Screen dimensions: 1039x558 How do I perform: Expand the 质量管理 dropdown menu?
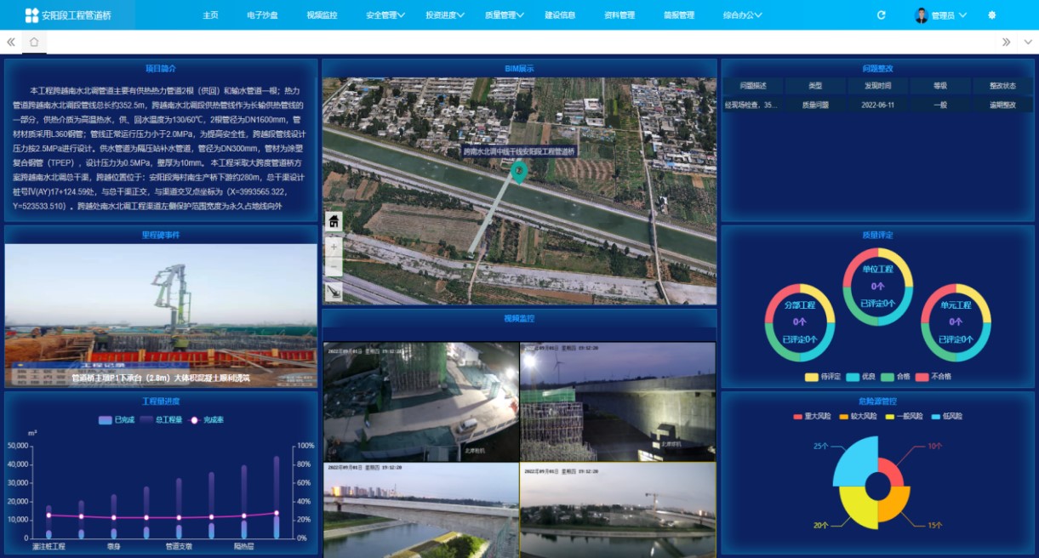504,15
